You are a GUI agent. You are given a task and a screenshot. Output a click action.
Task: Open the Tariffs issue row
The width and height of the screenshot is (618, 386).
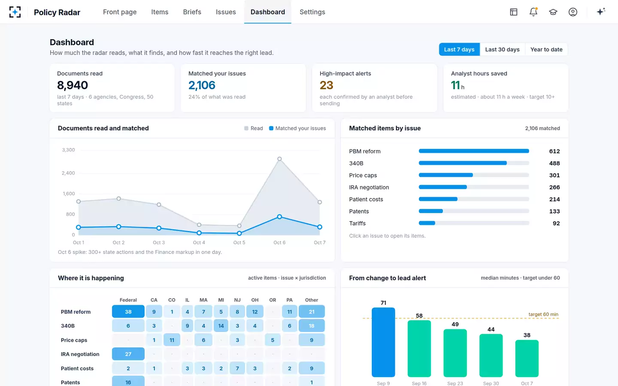pos(454,223)
